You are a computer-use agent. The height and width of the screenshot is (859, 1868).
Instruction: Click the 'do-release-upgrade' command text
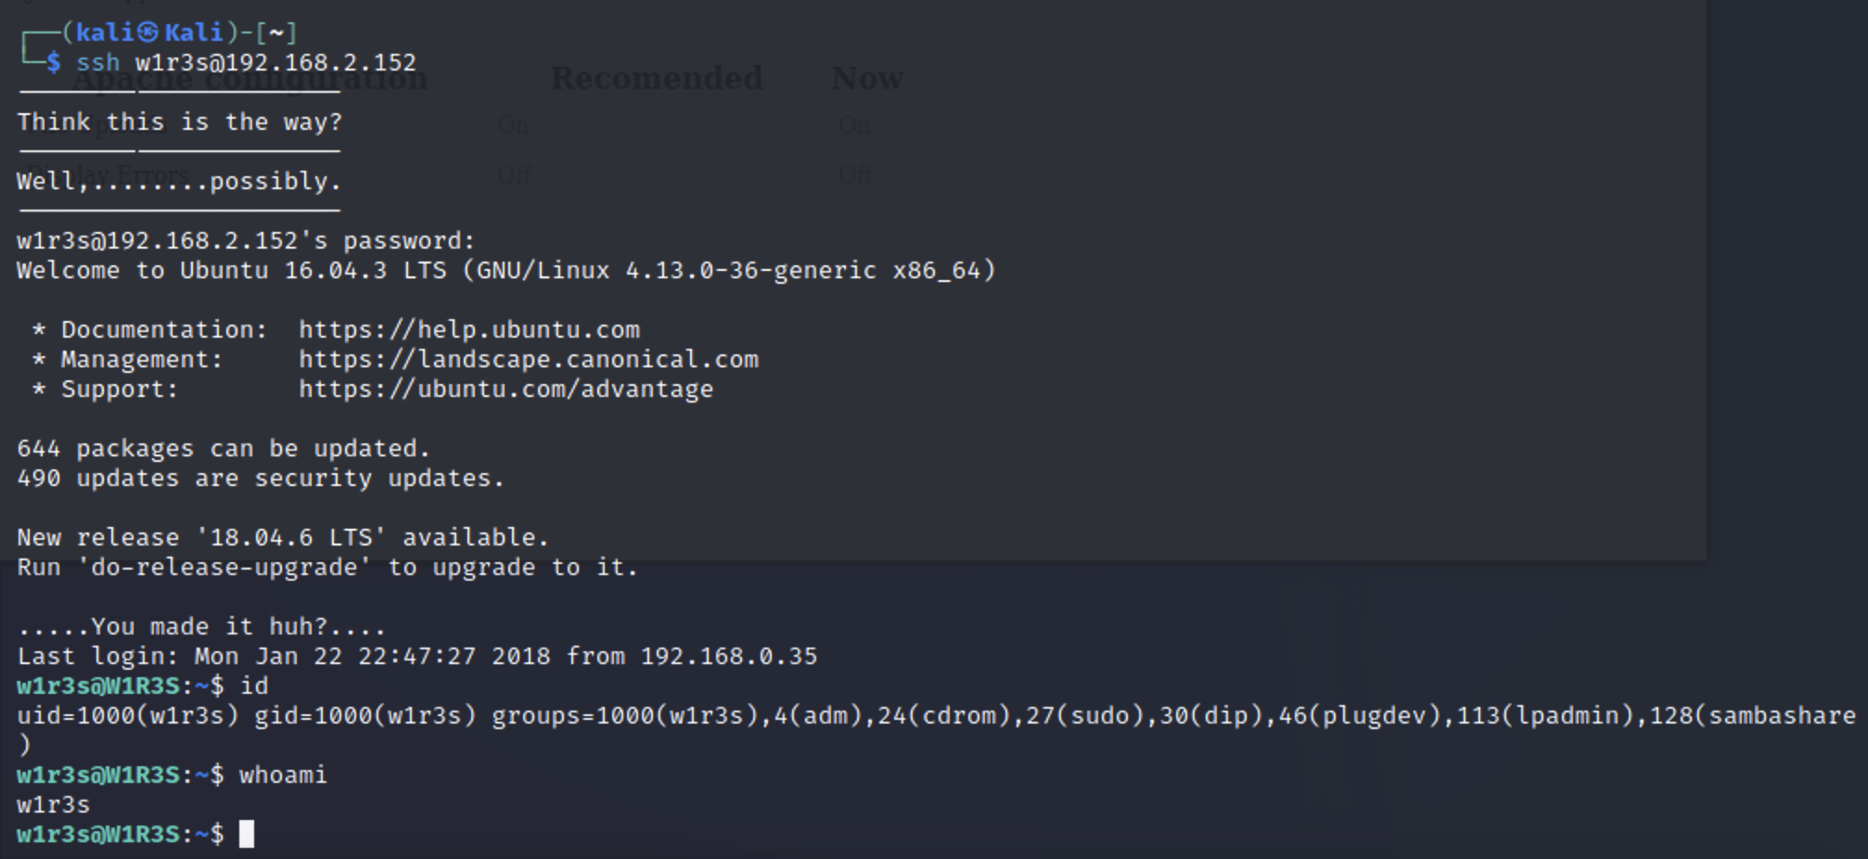[x=224, y=568]
